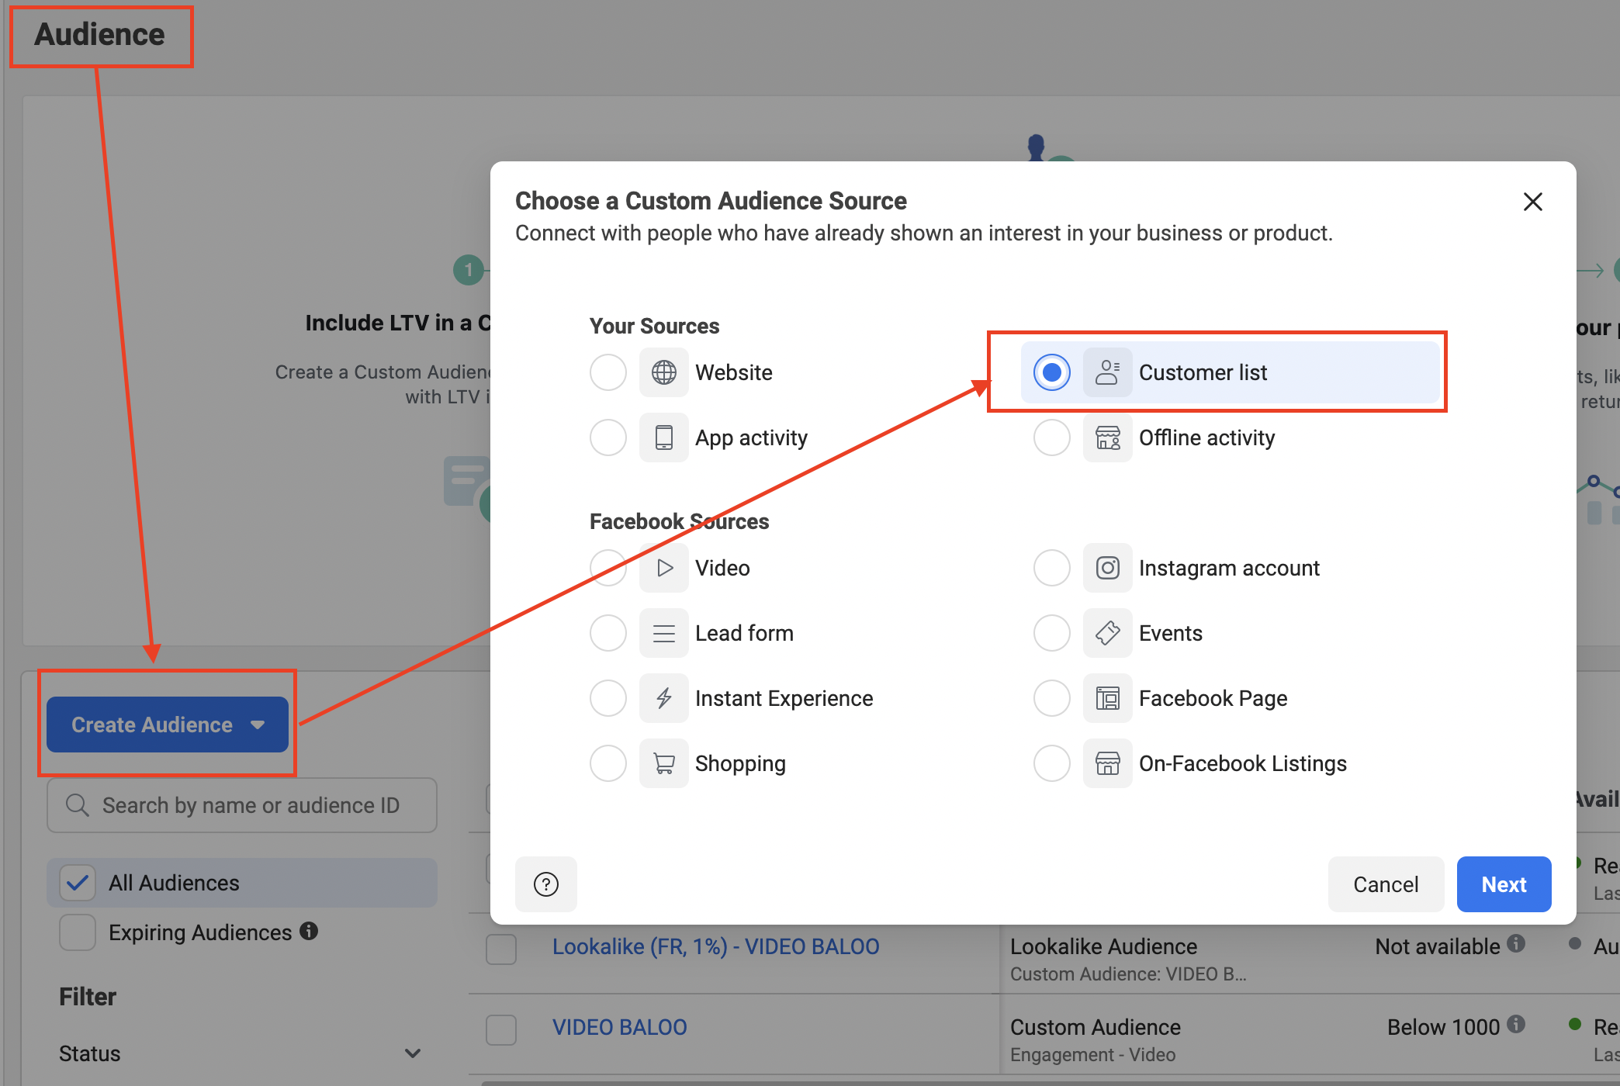The height and width of the screenshot is (1086, 1620).
Task: Select the Lead form radio button
Action: (x=608, y=633)
